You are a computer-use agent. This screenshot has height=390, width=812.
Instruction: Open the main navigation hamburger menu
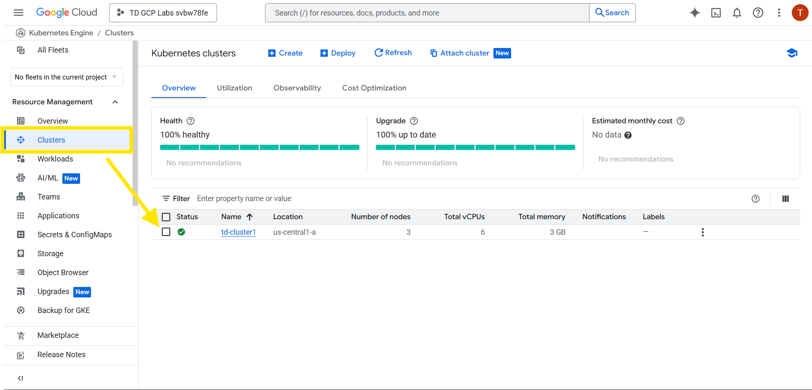pos(19,13)
